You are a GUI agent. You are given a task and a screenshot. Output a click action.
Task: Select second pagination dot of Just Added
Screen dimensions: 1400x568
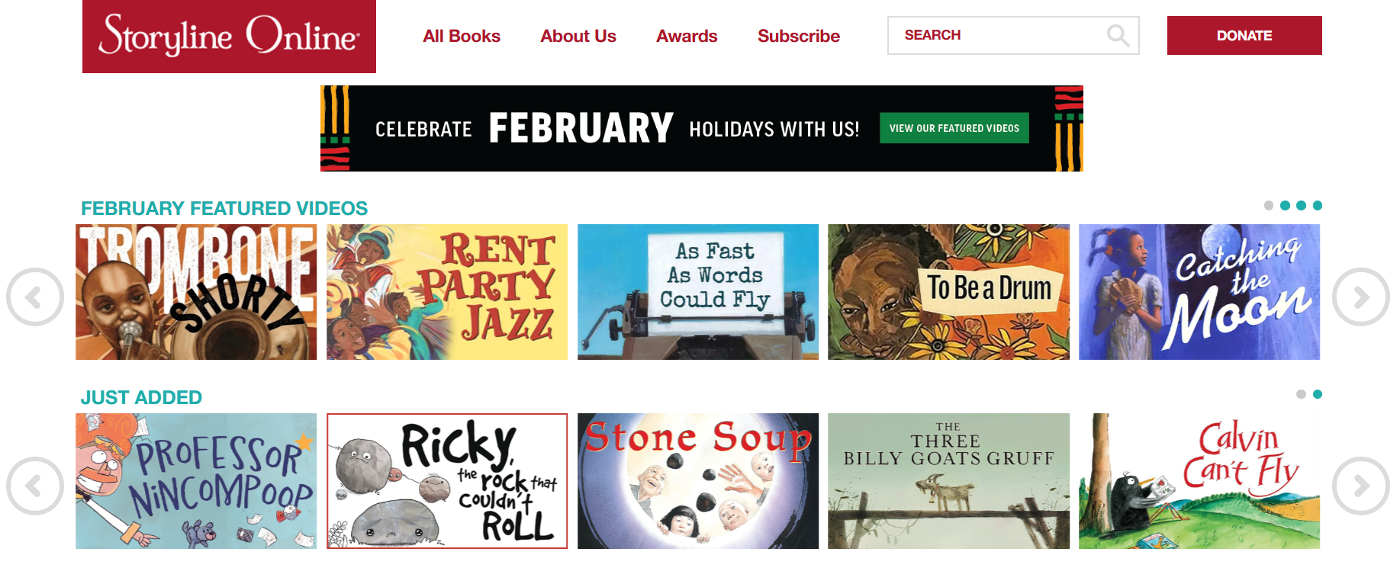pos(1318,394)
